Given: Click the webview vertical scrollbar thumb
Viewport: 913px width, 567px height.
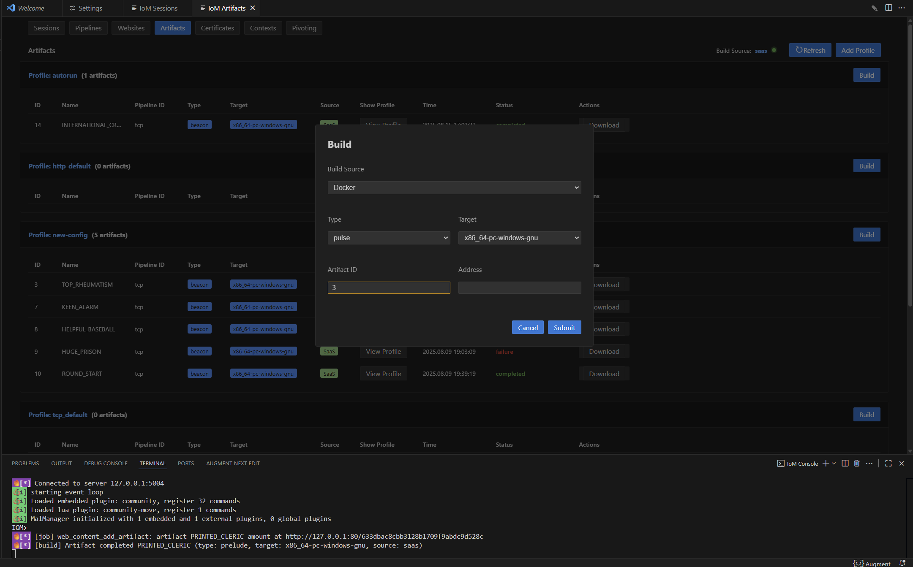Looking at the screenshot, I should click(910, 165).
